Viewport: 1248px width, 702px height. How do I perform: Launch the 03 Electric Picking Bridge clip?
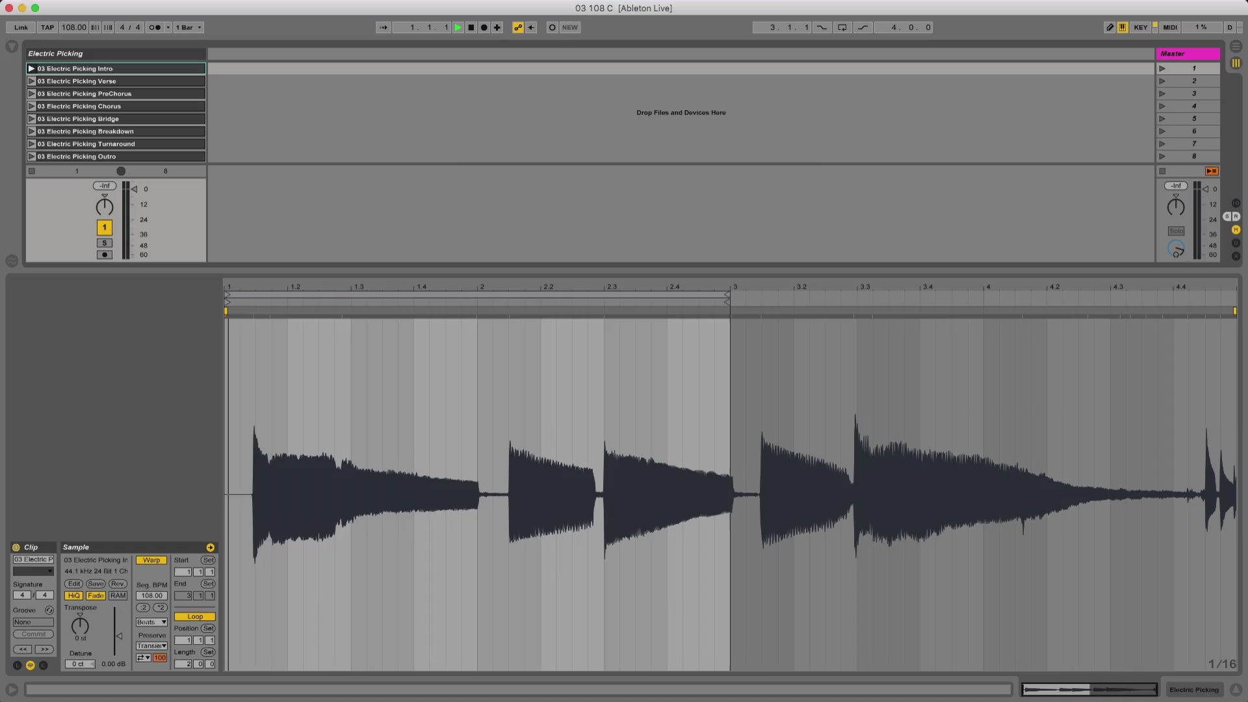point(31,119)
